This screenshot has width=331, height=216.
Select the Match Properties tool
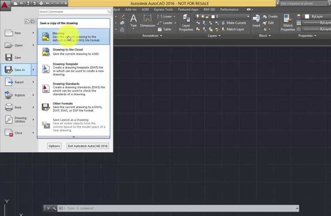coord(288,21)
